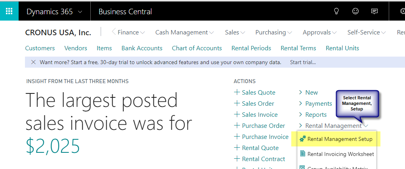Expand the Finance menu
Viewport: 405px width, 169px height.
pyautogui.click(x=131, y=32)
